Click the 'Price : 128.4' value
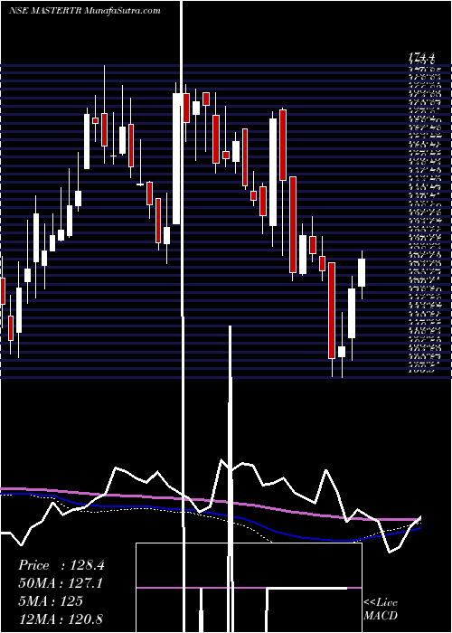Viewport: 452px width, 633px height. coord(61,565)
